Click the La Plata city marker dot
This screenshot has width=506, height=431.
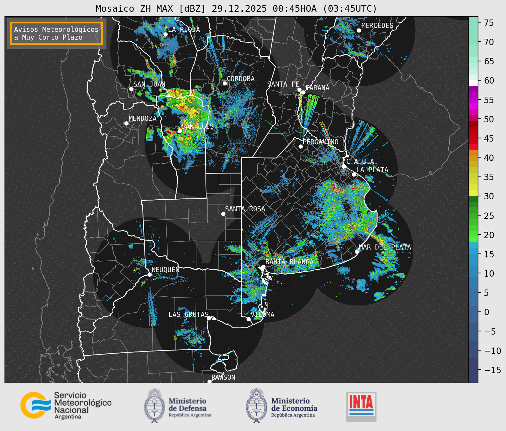click(354, 174)
